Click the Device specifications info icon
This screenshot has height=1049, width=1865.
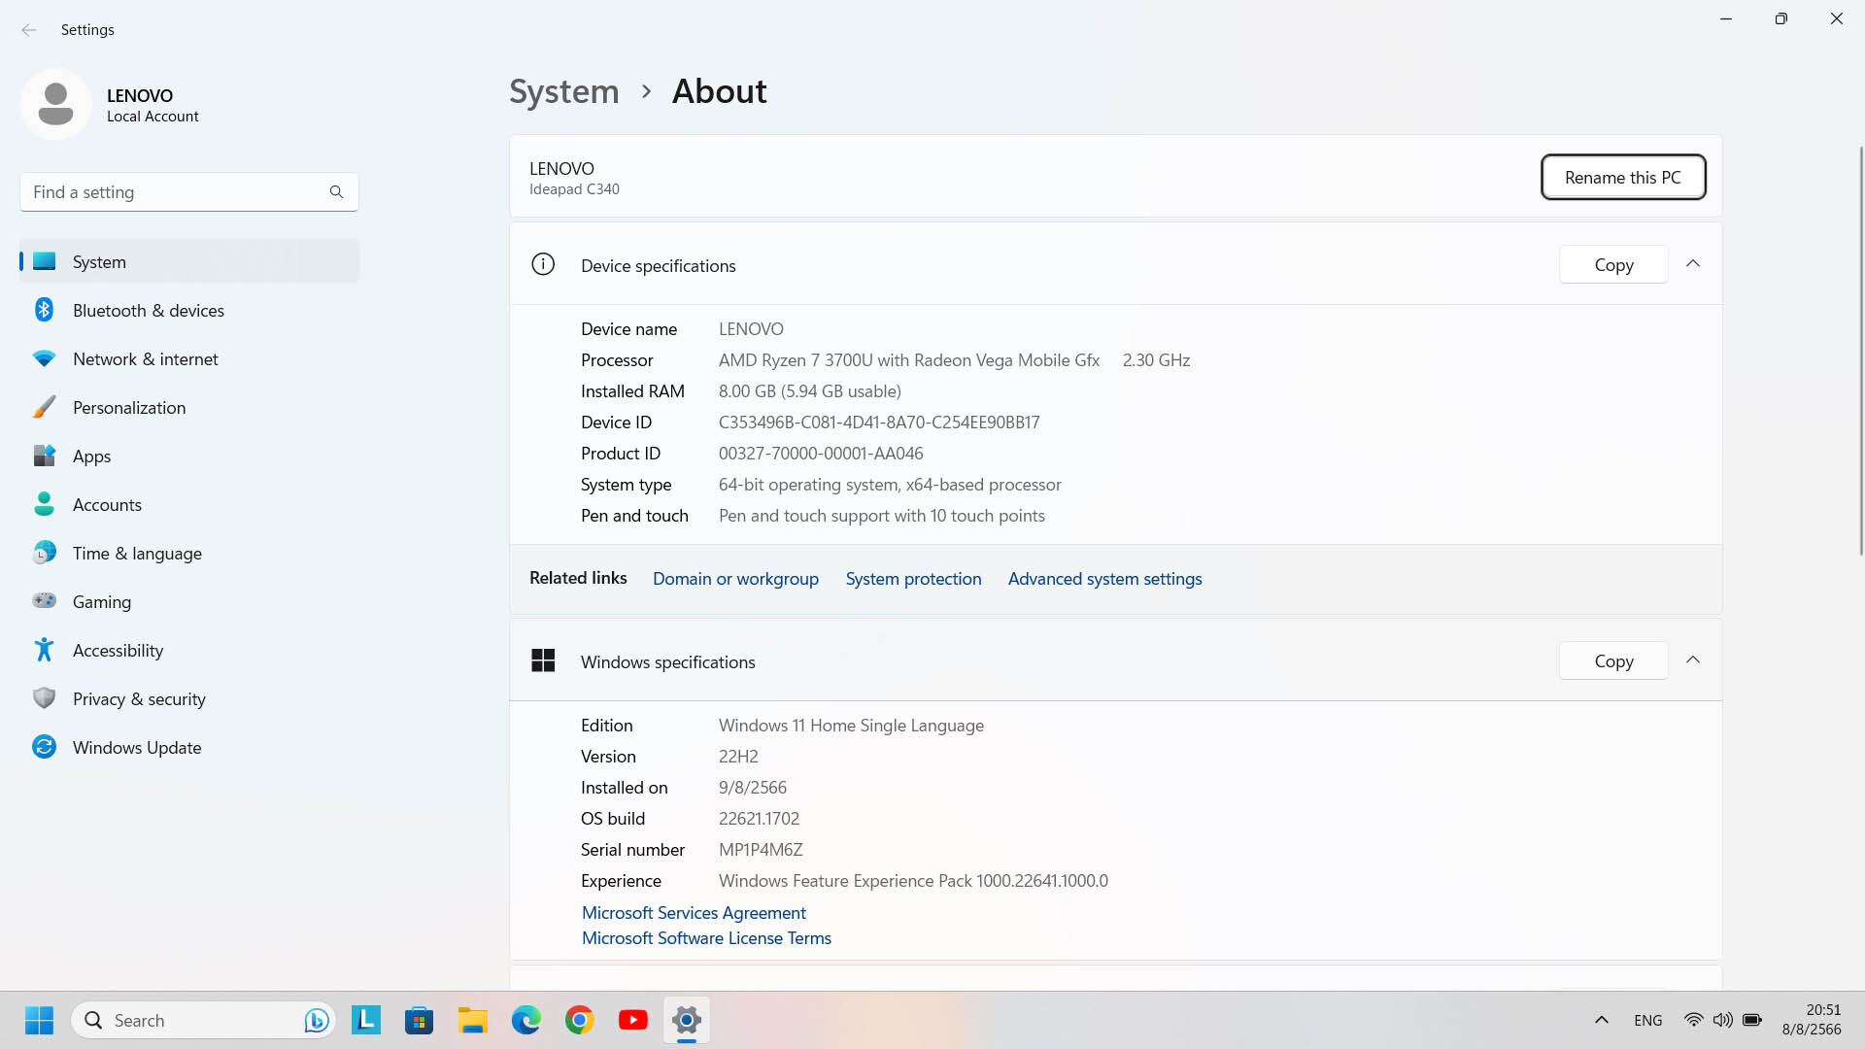coord(543,264)
